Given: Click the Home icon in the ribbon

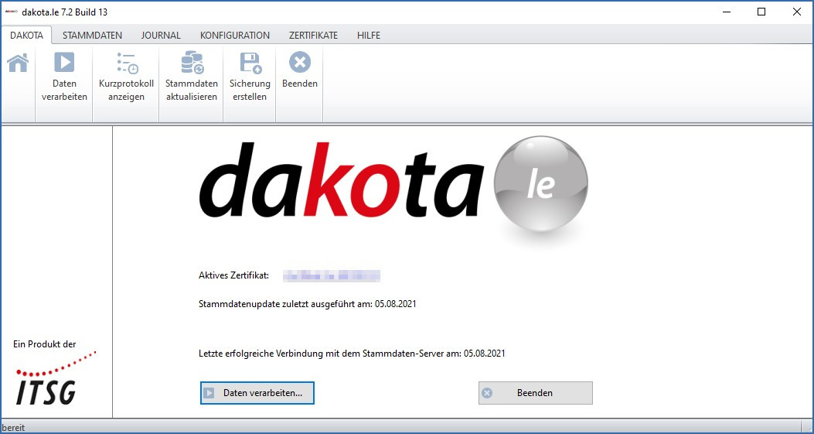Looking at the screenshot, I should pos(18,63).
